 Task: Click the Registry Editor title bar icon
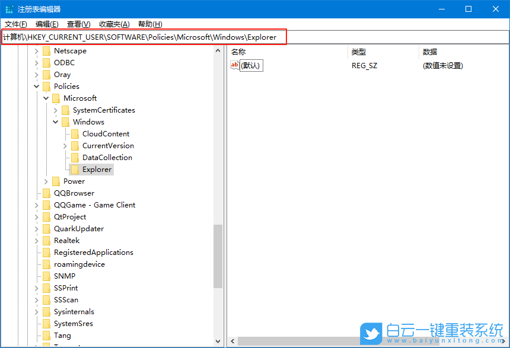coord(8,8)
